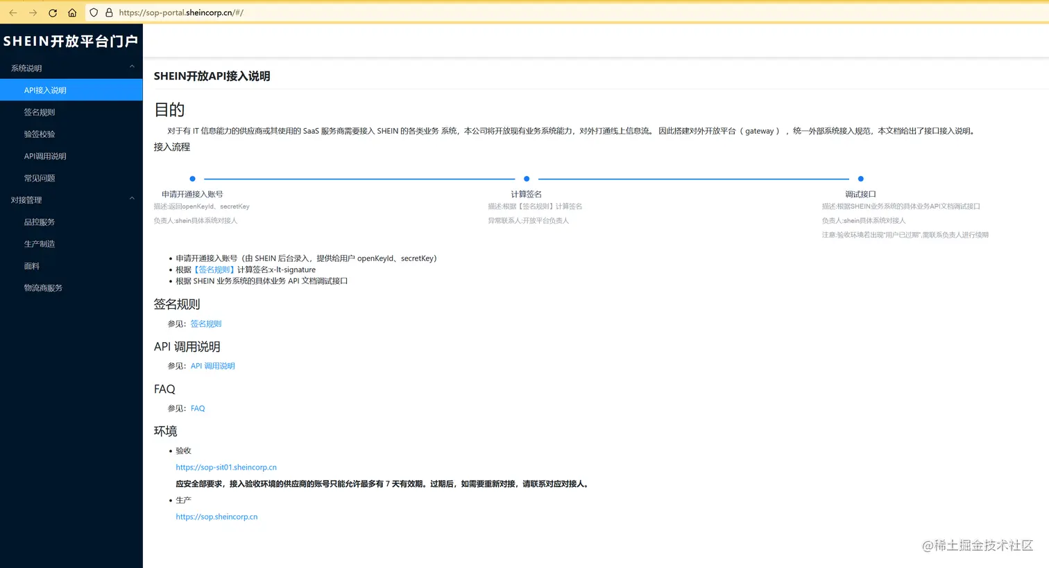
Task: Click the FAQ hyperlink
Action: [x=197, y=408]
